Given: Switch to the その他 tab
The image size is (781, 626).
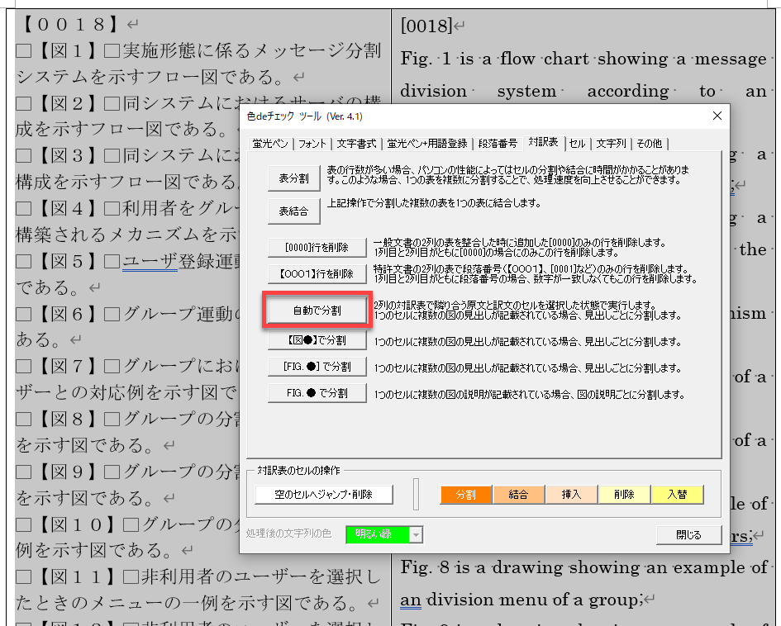Looking at the screenshot, I should 647,144.
